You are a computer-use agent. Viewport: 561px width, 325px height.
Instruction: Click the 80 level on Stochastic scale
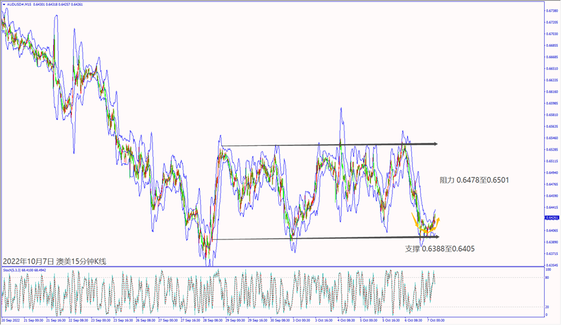[548, 278]
